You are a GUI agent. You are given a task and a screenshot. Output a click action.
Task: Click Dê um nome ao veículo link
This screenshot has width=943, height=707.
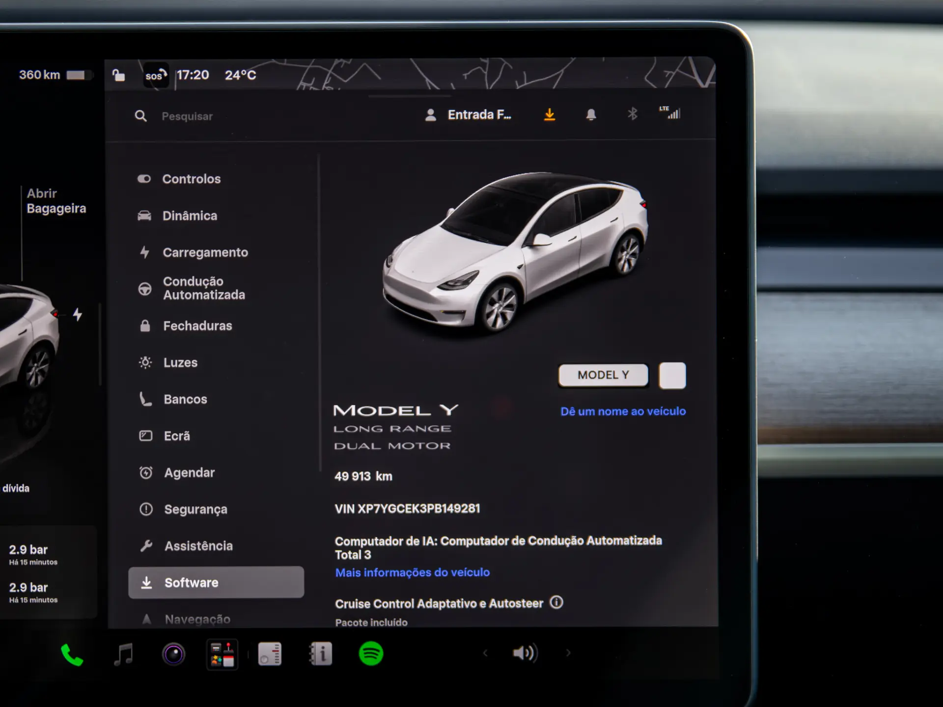pyautogui.click(x=623, y=411)
